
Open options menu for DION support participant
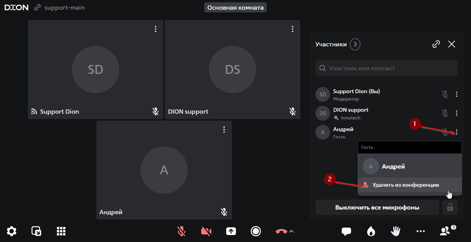tap(457, 113)
